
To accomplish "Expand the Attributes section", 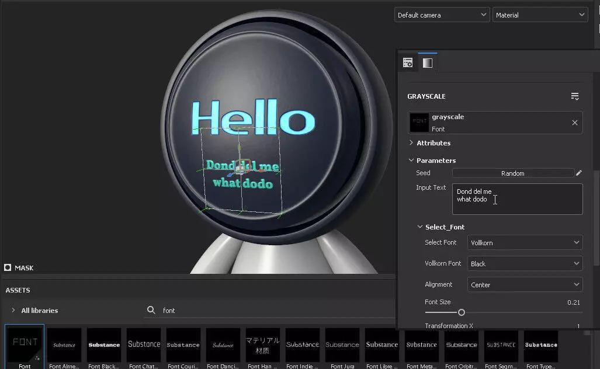I will coord(411,142).
